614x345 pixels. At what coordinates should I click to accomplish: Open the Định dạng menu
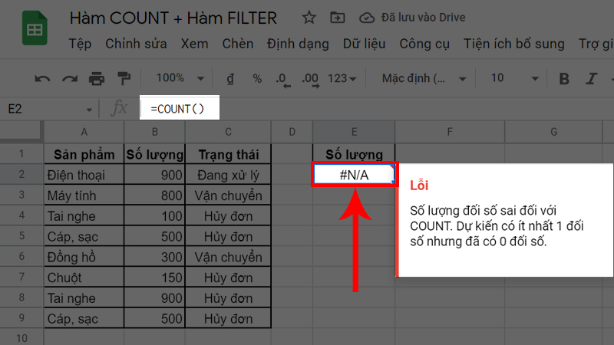click(298, 44)
